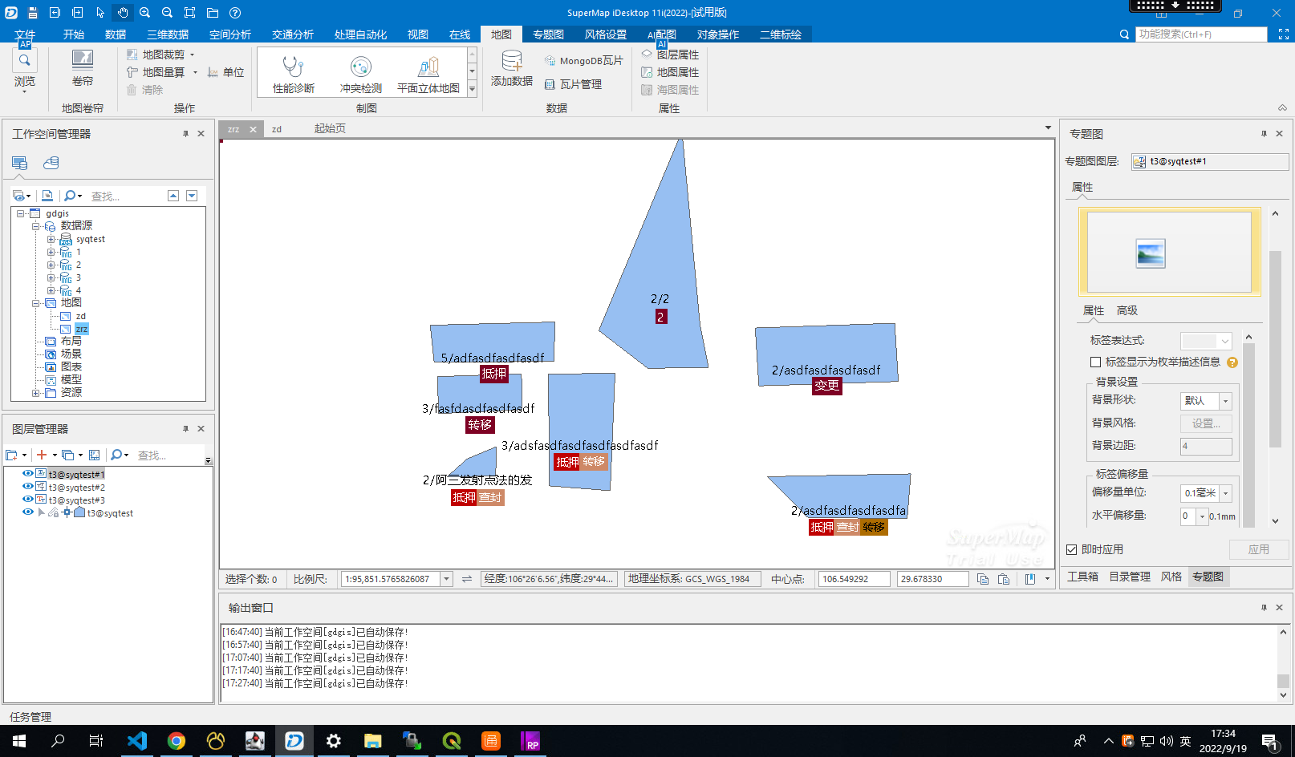Image resolution: width=1295 pixels, height=757 pixels.
Task: Toggle visibility of layer t3@syqtest
Action: (x=28, y=512)
